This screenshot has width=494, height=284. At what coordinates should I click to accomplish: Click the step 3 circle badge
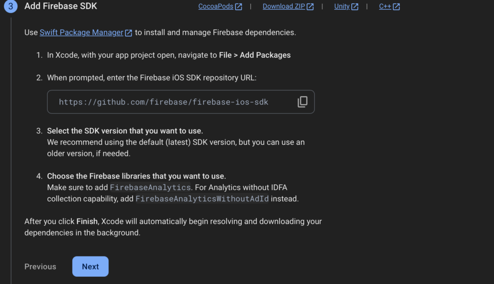coord(11,6)
